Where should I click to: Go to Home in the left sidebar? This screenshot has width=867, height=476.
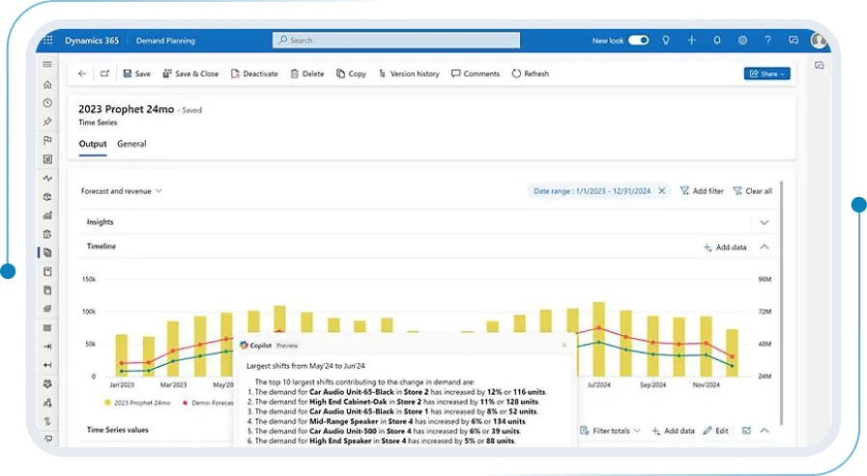point(47,85)
